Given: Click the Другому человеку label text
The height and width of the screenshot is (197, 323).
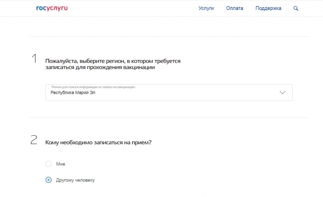Looking at the screenshot, I should click(x=75, y=180).
